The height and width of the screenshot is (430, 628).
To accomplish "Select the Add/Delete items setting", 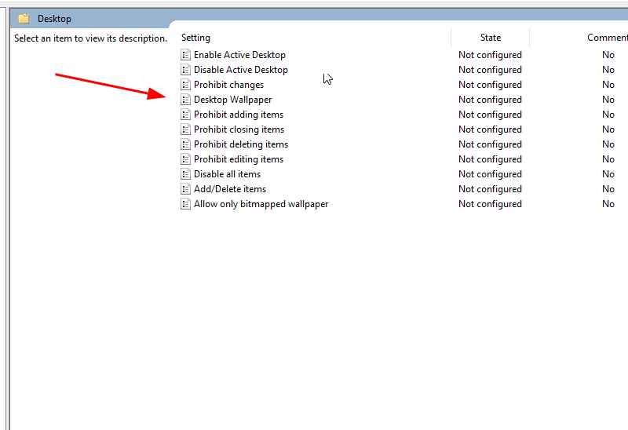I will point(230,189).
